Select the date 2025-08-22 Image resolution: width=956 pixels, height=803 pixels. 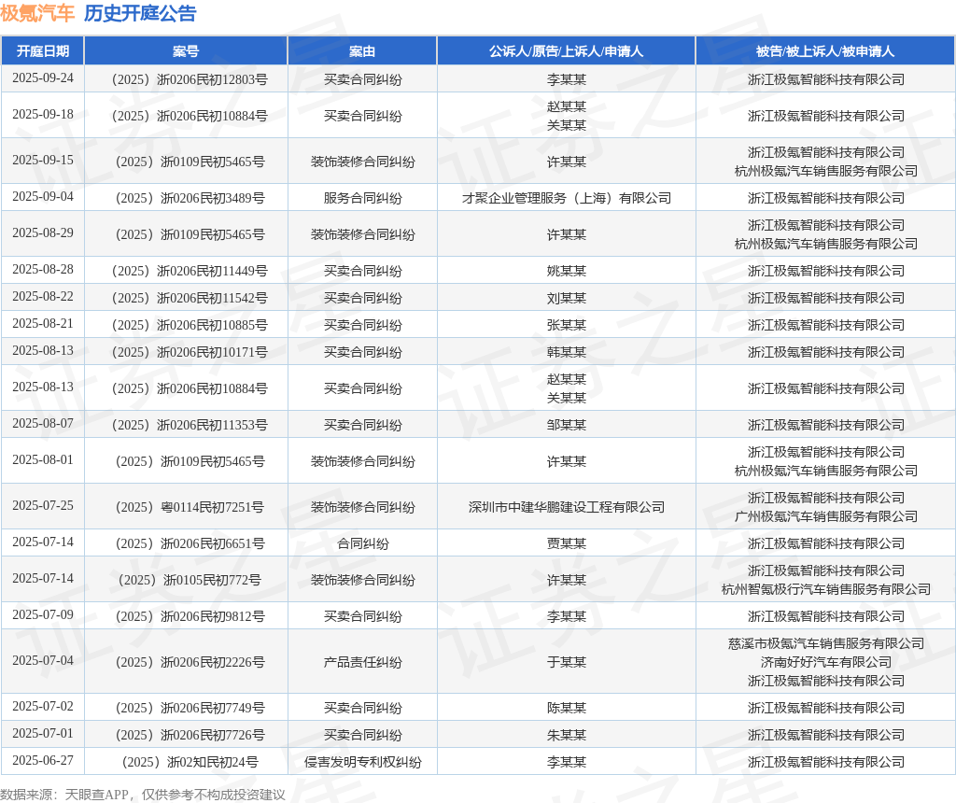(43, 297)
